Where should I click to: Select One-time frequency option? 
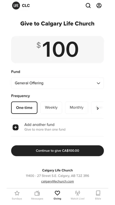coord(24,108)
